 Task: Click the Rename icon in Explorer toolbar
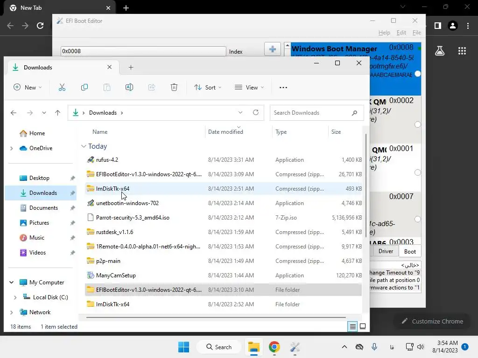pos(129,87)
